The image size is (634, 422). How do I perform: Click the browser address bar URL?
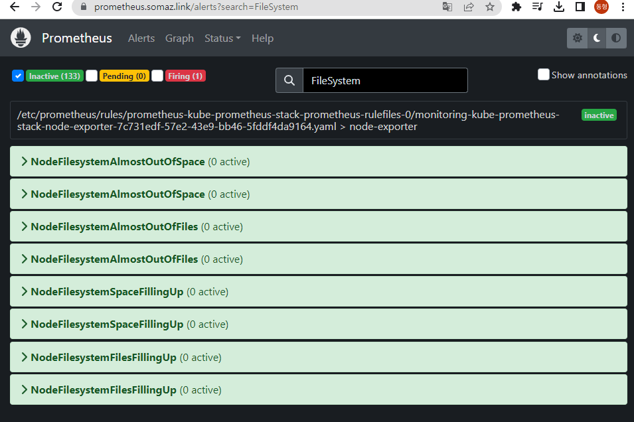pyautogui.click(x=196, y=7)
